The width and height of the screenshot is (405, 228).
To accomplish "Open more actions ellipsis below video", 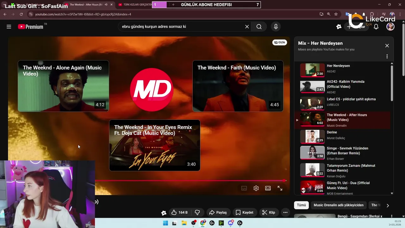I will [285, 212].
